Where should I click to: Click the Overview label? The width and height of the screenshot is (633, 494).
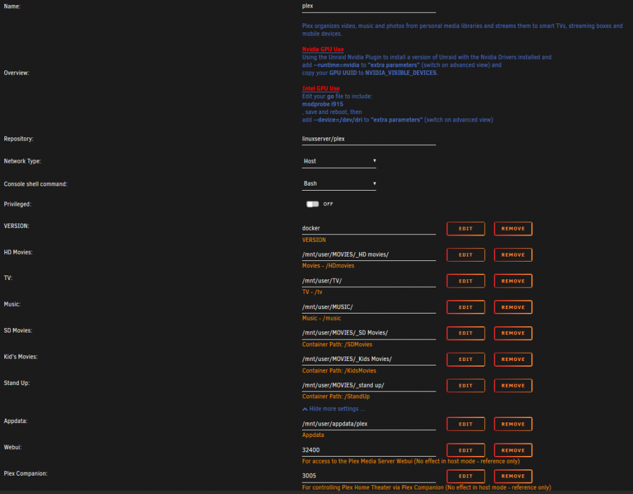[16, 73]
